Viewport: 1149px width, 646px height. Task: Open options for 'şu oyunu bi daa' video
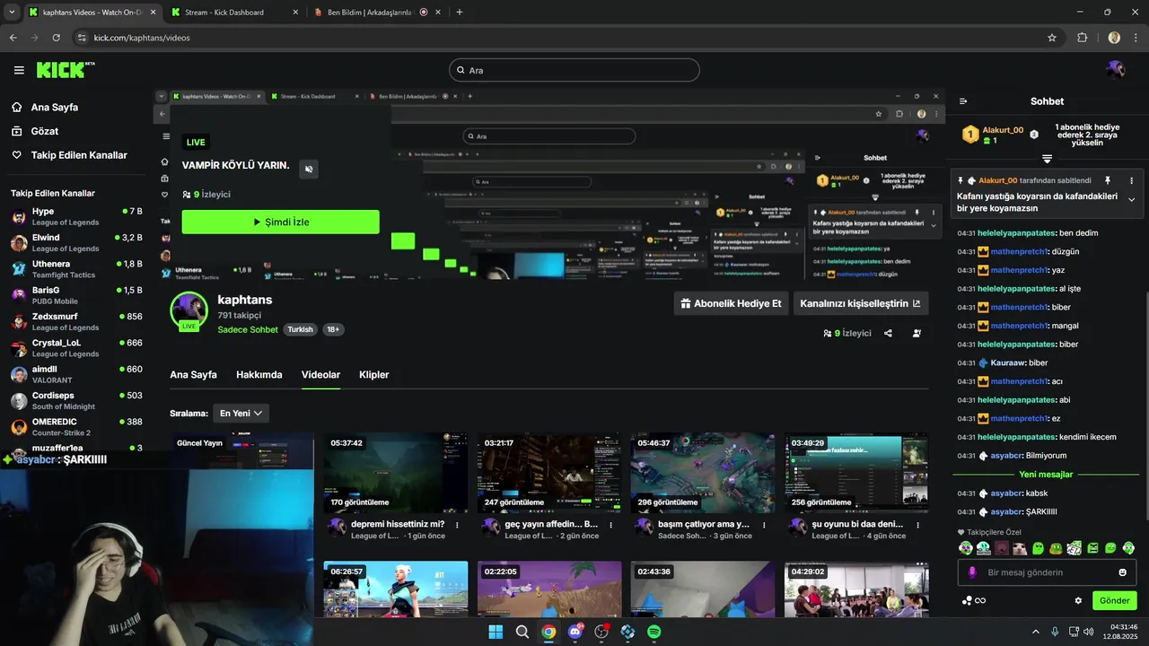(918, 525)
